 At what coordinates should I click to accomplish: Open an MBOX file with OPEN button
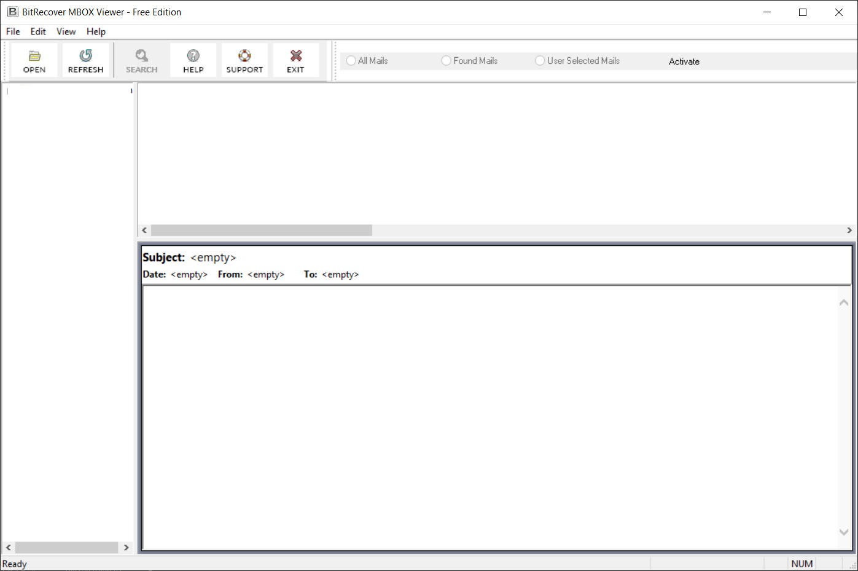pyautogui.click(x=34, y=60)
